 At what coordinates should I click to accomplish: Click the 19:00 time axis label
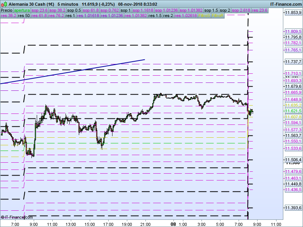127,224
